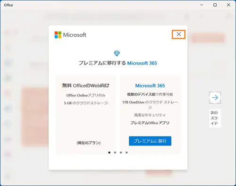Screen dimensions: 236x186
Task: Select the first carousel dot indicator
Action: (x=110, y=153)
